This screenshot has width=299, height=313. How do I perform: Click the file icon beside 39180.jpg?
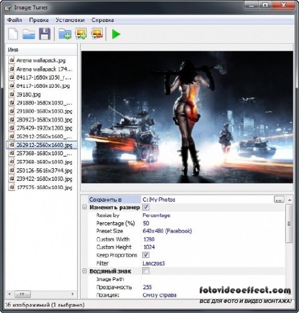11,94
